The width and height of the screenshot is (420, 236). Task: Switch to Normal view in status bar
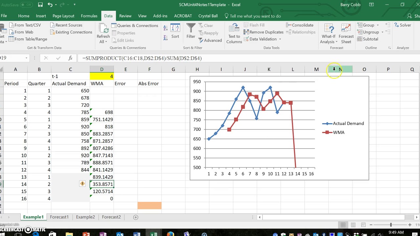pyautogui.click(x=343, y=225)
